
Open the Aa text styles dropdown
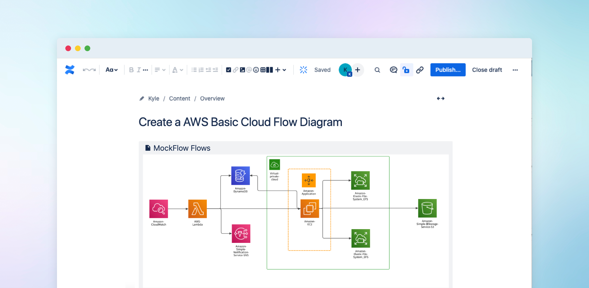[111, 70]
